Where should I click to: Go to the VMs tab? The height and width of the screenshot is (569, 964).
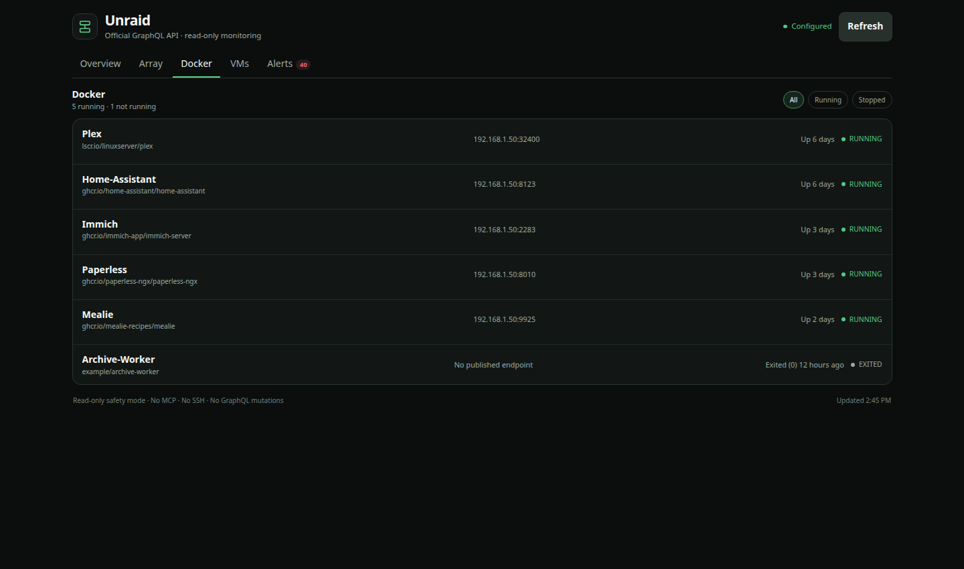tap(240, 64)
